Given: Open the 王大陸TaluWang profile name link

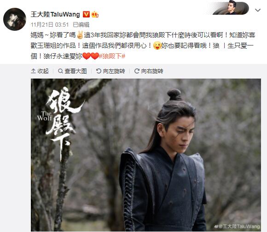Looking at the screenshot, I should (x=55, y=14).
